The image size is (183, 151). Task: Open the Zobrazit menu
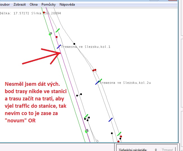click(x=20, y=4)
